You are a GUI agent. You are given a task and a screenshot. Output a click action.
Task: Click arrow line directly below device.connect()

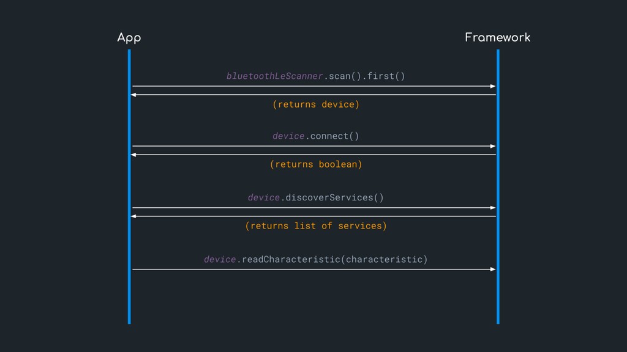coord(313,146)
